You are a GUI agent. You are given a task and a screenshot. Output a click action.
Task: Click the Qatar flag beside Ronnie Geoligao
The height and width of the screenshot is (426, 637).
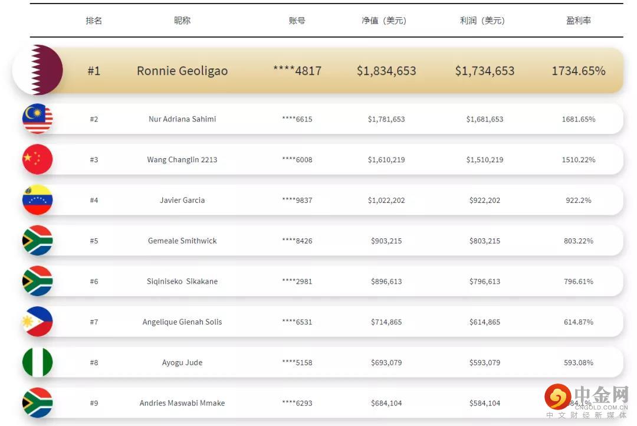click(37, 70)
